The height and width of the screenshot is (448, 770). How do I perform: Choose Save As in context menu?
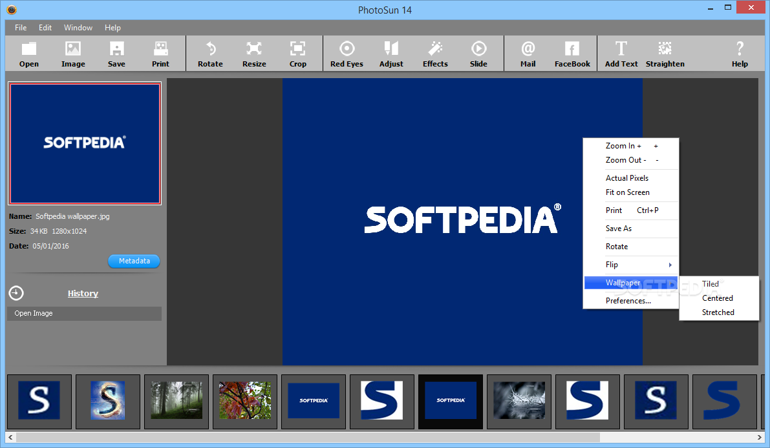coord(631,229)
